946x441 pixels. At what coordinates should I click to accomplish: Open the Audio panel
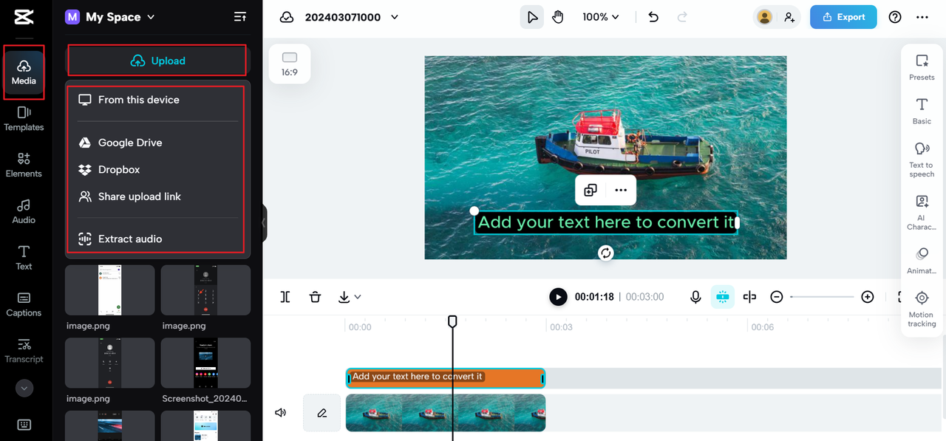coord(24,211)
